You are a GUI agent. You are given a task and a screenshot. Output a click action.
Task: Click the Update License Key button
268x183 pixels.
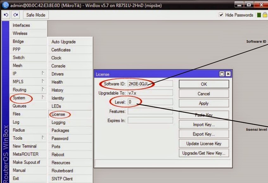click(x=204, y=143)
